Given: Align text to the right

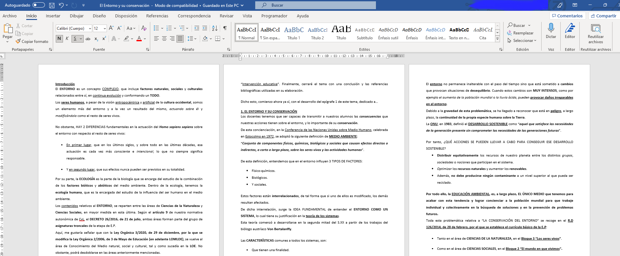Looking at the screenshot, I should click(172, 39).
